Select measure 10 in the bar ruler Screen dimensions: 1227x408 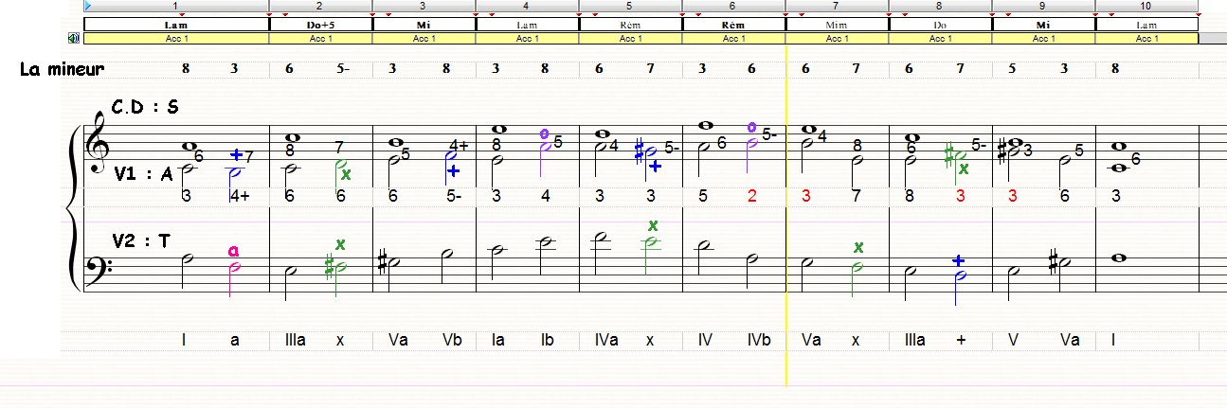click(x=1146, y=6)
